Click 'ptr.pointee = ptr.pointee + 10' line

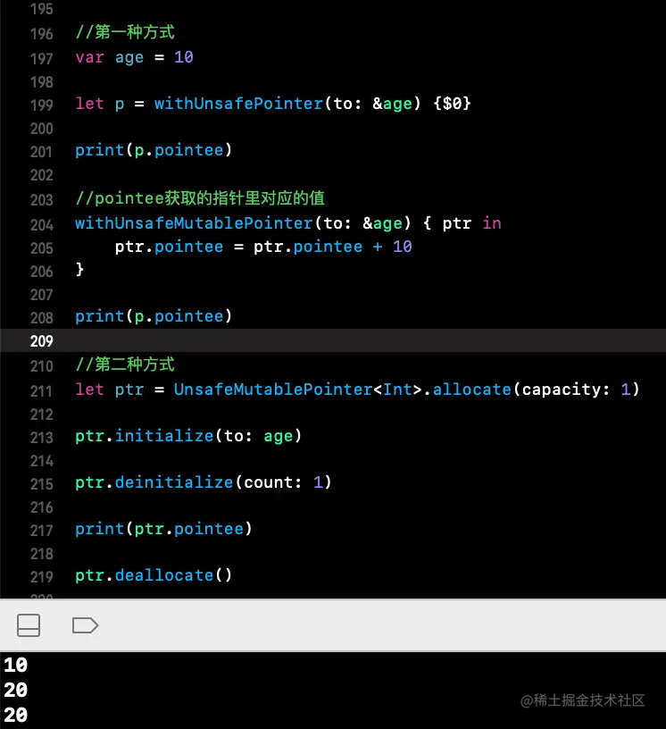click(263, 247)
